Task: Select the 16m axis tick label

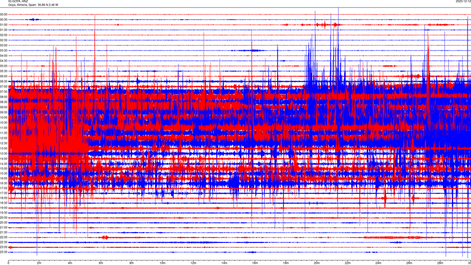Action: coord(255,263)
